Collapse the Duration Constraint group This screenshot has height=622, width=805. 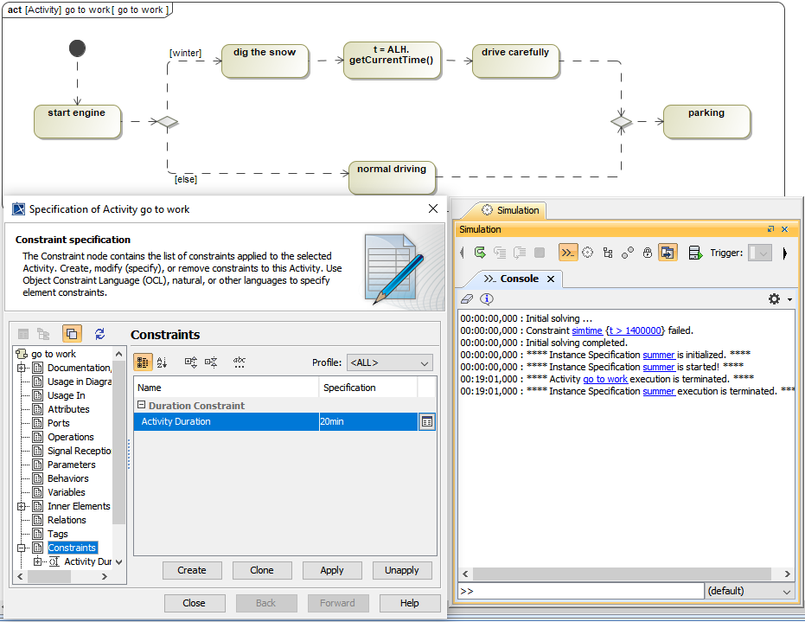(141, 405)
